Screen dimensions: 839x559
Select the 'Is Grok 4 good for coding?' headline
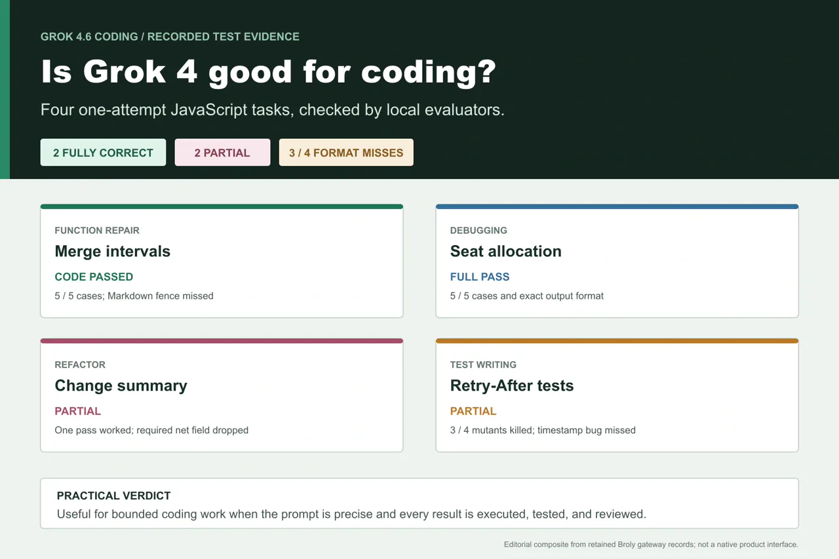click(x=269, y=71)
